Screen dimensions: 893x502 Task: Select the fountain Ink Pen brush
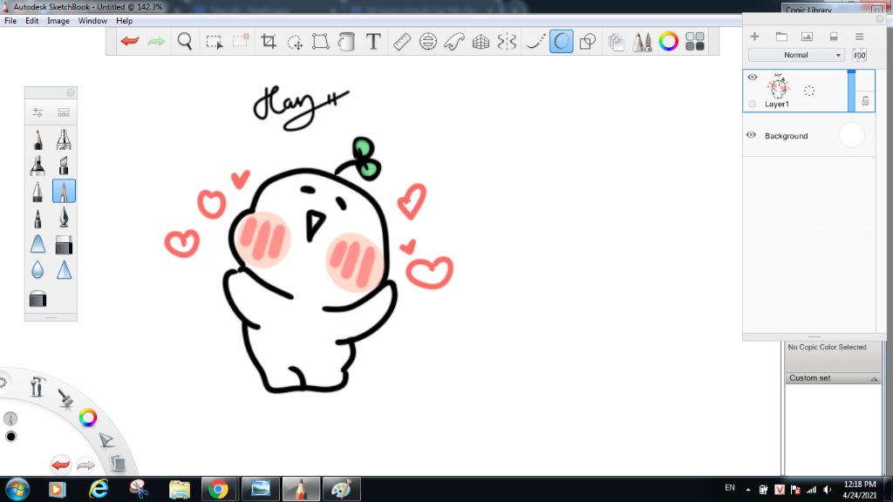point(64,217)
